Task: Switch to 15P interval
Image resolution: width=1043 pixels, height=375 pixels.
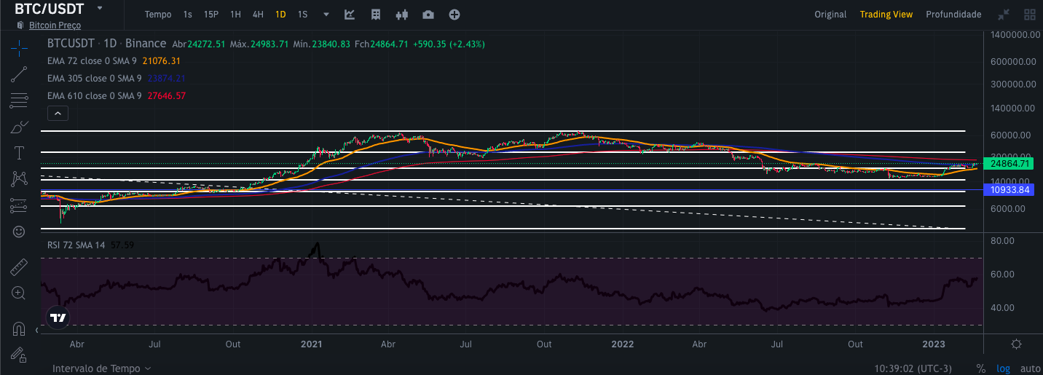Action: (211, 15)
